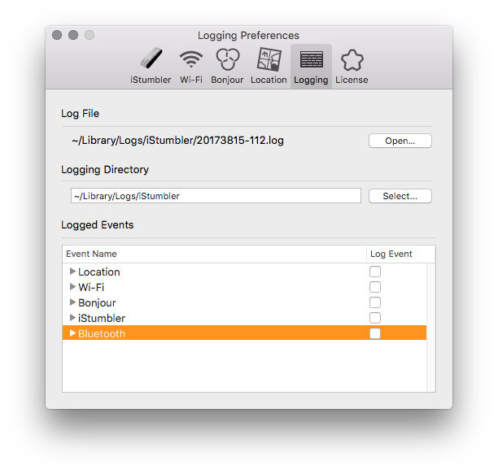This screenshot has height=474, width=498.
Task: Check the iStumbler Log Event box
Action: (375, 318)
